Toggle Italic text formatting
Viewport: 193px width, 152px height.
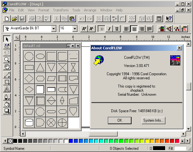(109, 29)
